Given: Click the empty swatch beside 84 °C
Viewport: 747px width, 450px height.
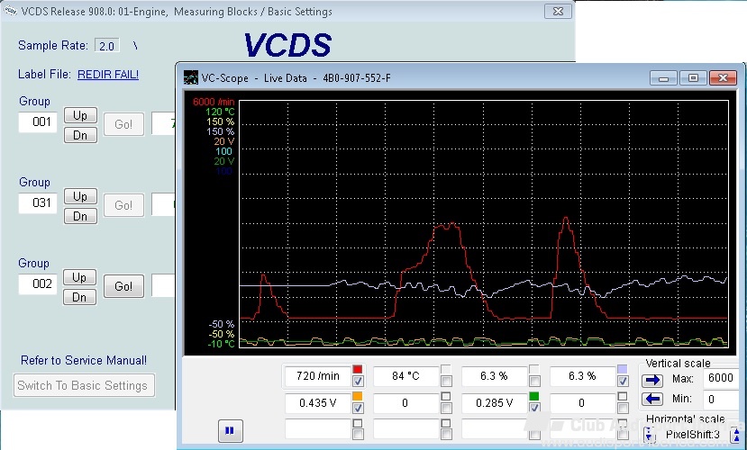Looking at the screenshot, I should coord(446,369).
